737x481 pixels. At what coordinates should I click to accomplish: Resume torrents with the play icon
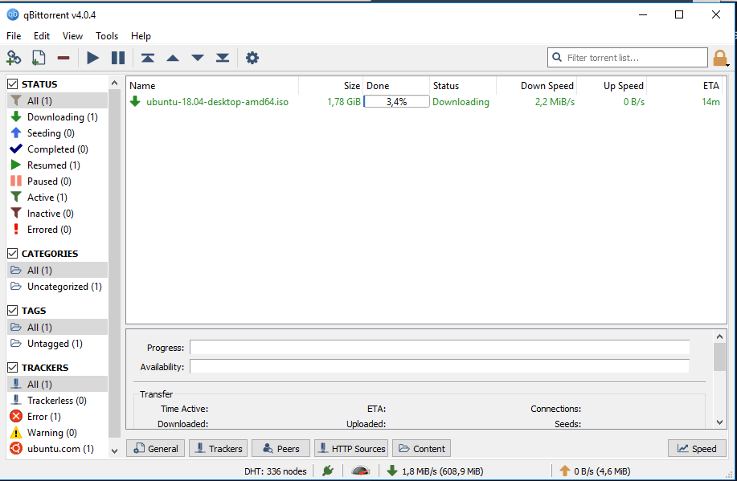point(93,58)
